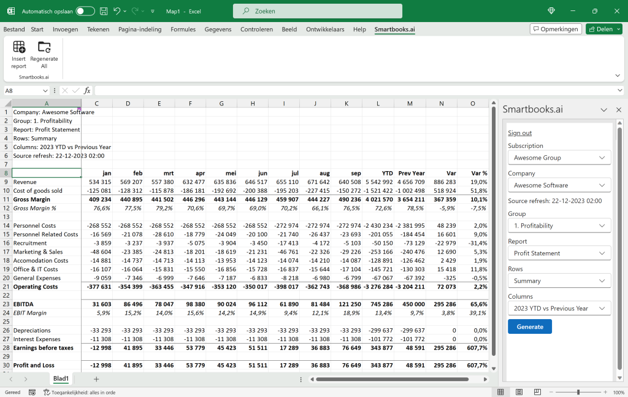Click the horizontal sheet scrollbar
The width and height of the screenshot is (628, 397).
point(392,379)
